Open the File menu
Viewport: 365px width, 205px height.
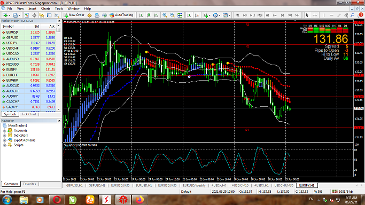(x=10, y=9)
